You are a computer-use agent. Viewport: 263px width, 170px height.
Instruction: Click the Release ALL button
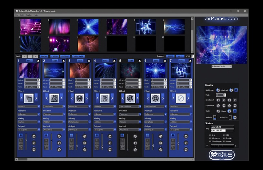[x=180, y=56]
